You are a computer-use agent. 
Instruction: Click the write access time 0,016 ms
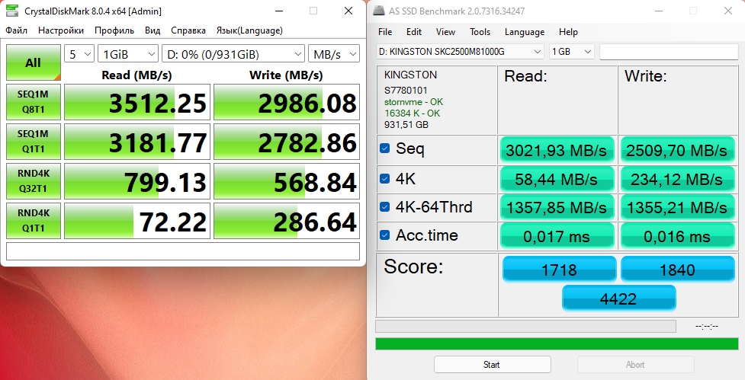(677, 236)
